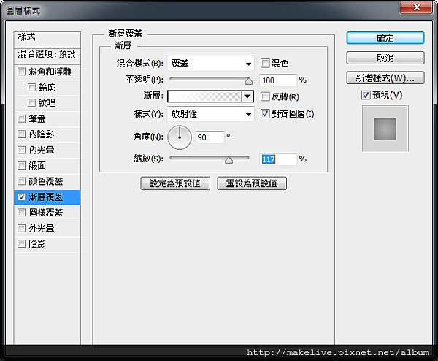The height and width of the screenshot is (361, 438).
Task: Enable the 陰影 checkbox
Action: tap(21, 244)
